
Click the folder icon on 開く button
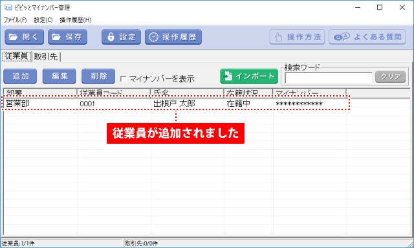[13, 37]
